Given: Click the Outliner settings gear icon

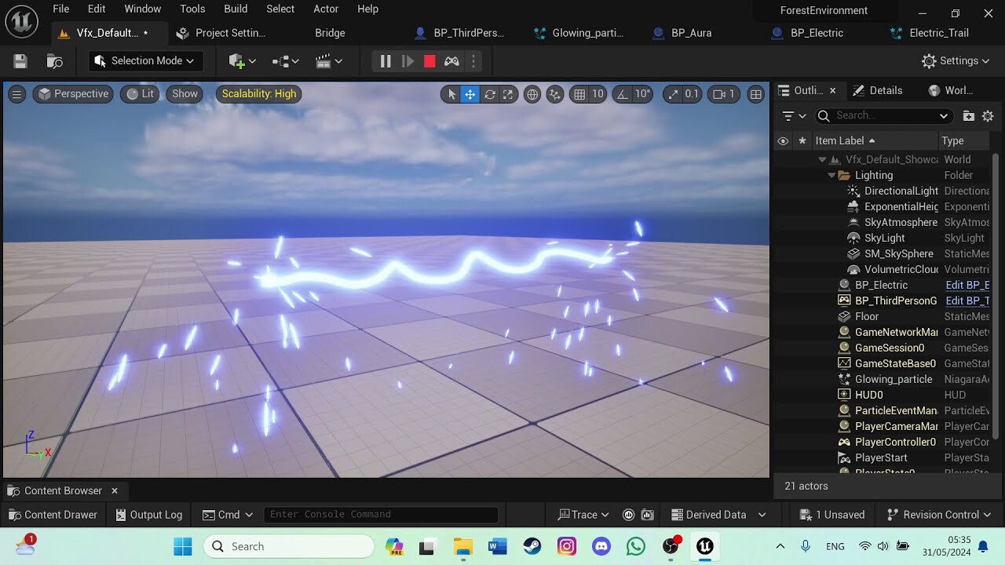Looking at the screenshot, I should click(x=988, y=115).
